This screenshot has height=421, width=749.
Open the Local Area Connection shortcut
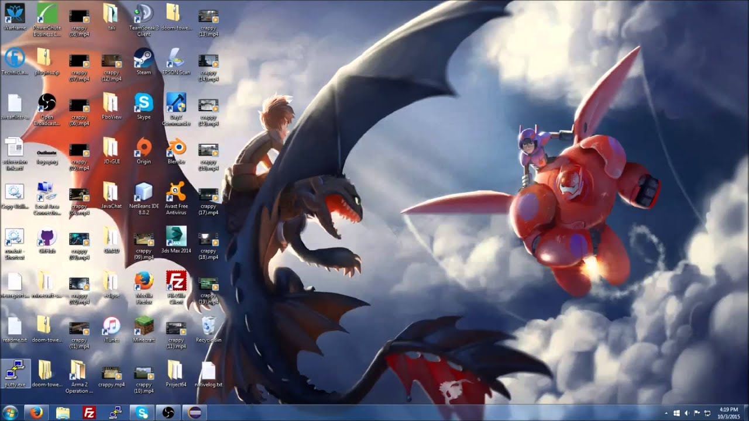[x=47, y=199]
